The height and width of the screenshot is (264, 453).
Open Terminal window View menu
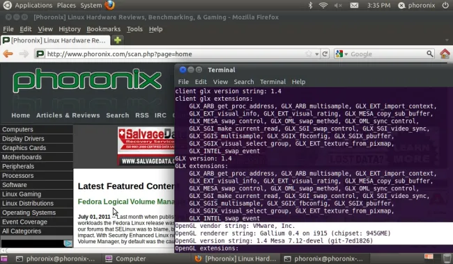pos(220,82)
